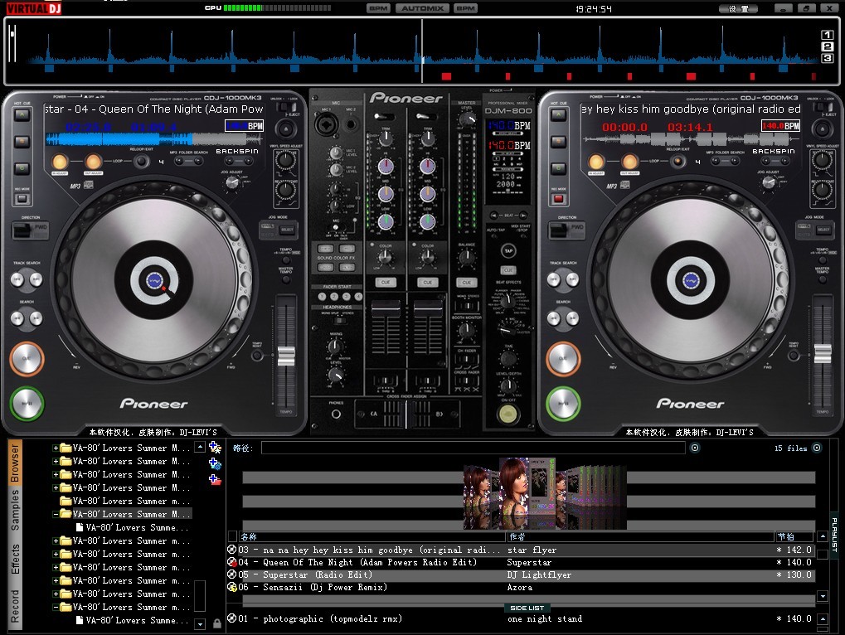Click channel 1 volume fader on mixer

[x=386, y=307]
